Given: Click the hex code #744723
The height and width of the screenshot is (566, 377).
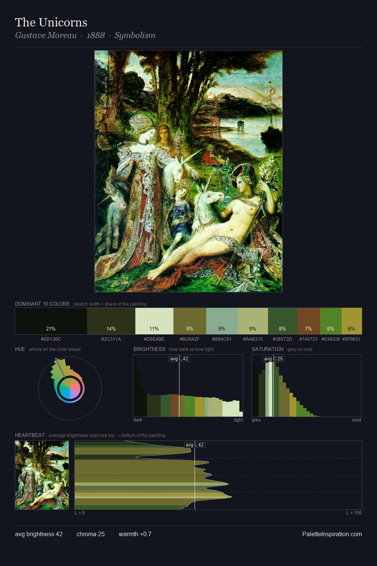Looking at the screenshot, I should click(x=308, y=339).
